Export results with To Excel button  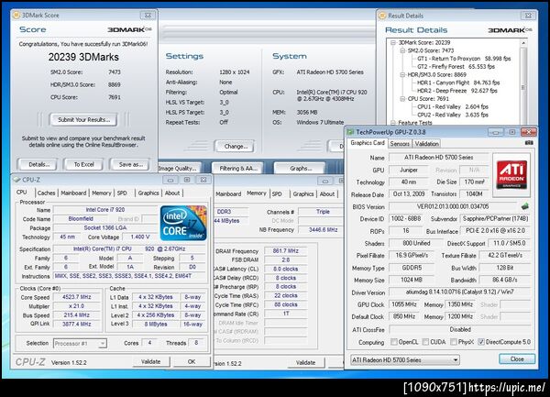(x=83, y=164)
